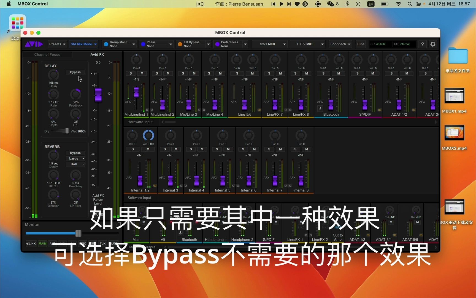
Task: Toggle the MAIN monitor button
Action: tap(42, 243)
